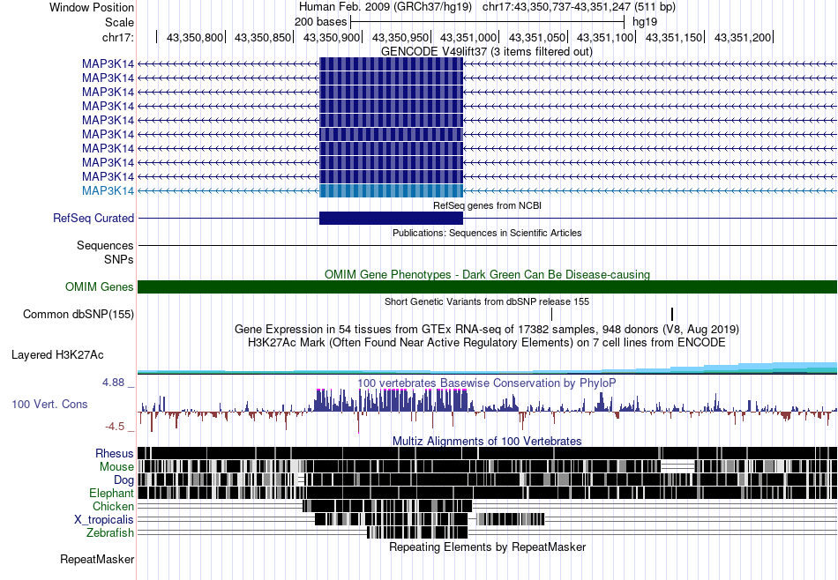Open 100 vertebrates Basewise Conservation by PhyloP title

point(486,383)
